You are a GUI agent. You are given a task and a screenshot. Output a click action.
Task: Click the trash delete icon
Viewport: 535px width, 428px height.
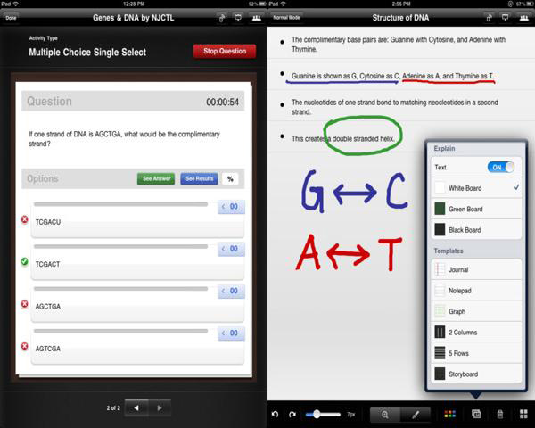coord(499,415)
